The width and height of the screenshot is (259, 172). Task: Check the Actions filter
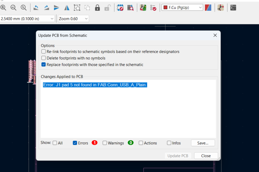(x=141, y=143)
